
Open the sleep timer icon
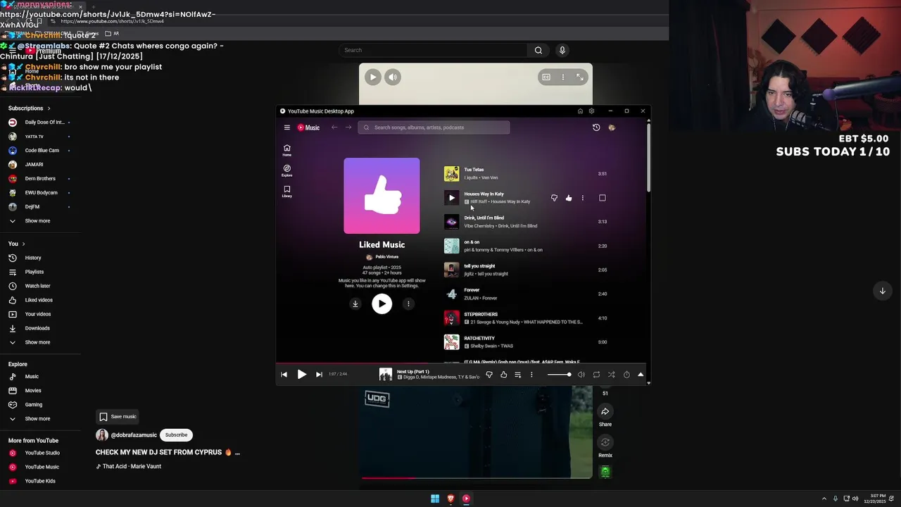(x=626, y=375)
